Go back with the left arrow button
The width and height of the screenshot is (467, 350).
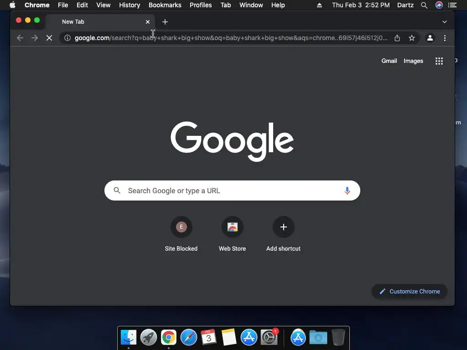click(20, 38)
